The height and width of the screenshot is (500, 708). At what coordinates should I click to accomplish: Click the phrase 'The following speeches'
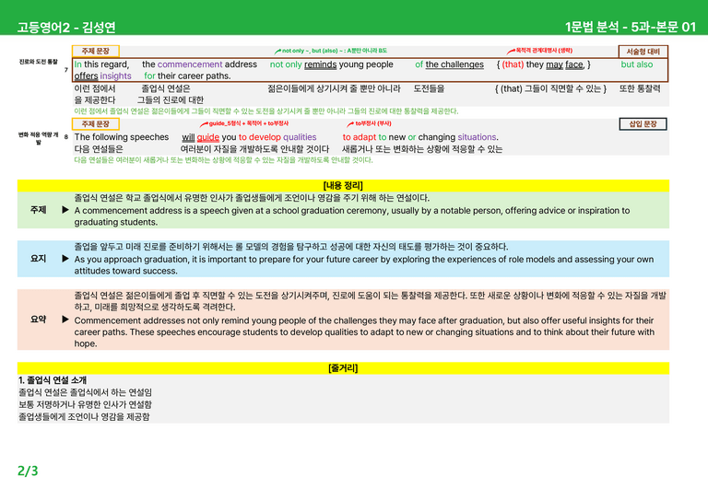click(122, 137)
